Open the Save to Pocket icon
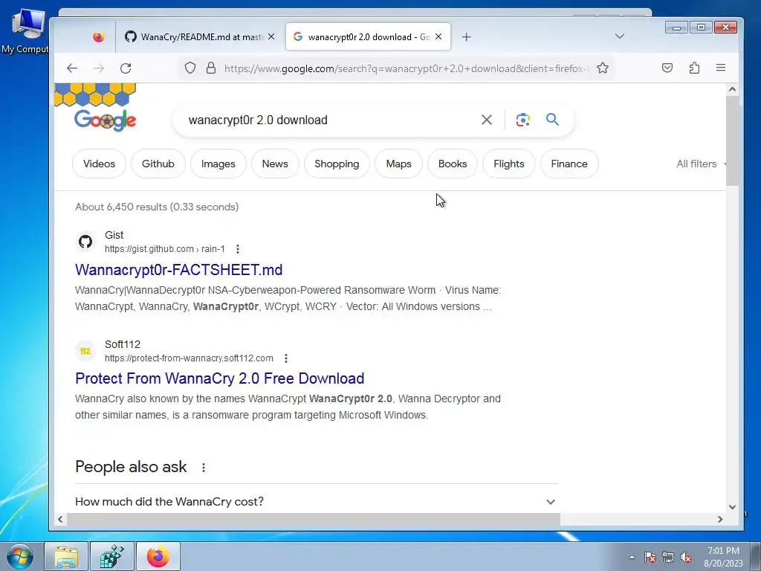Viewport: 761px width, 571px height. (x=667, y=68)
